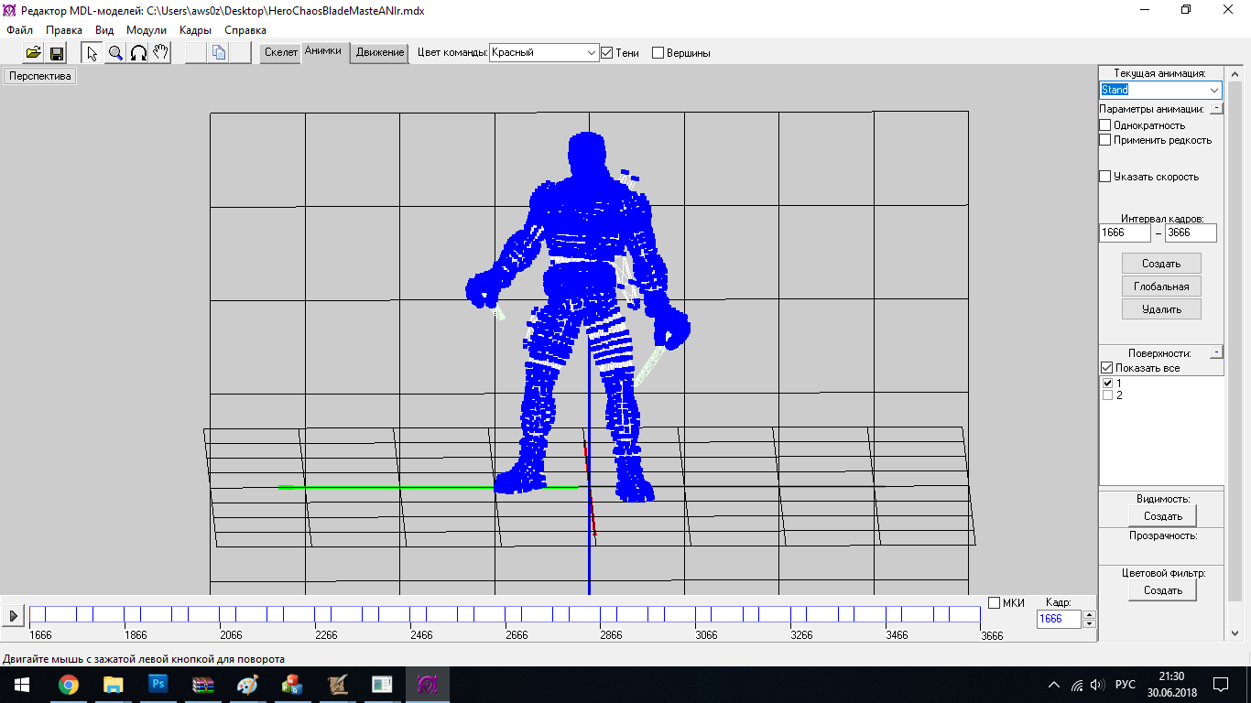Toggle the Тени checkbox

pyautogui.click(x=606, y=53)
